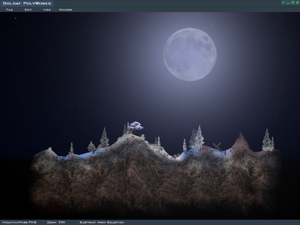Screen dimensions: 300x225
Task: Select the far-right snowy pine tree
Action: point(267,140)
